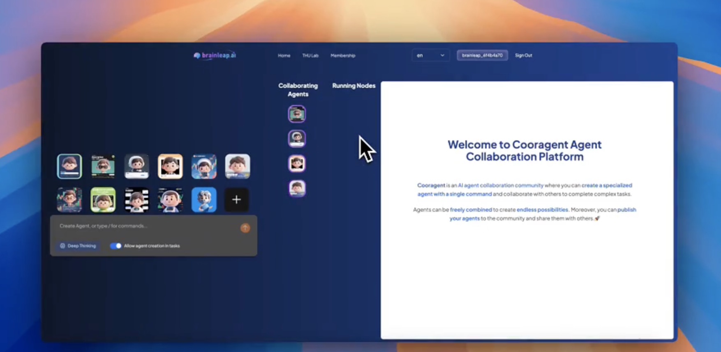This screenshot has width=721, height=352.
Task: Click the brainleap.ai logo
Action: (215, 55)
